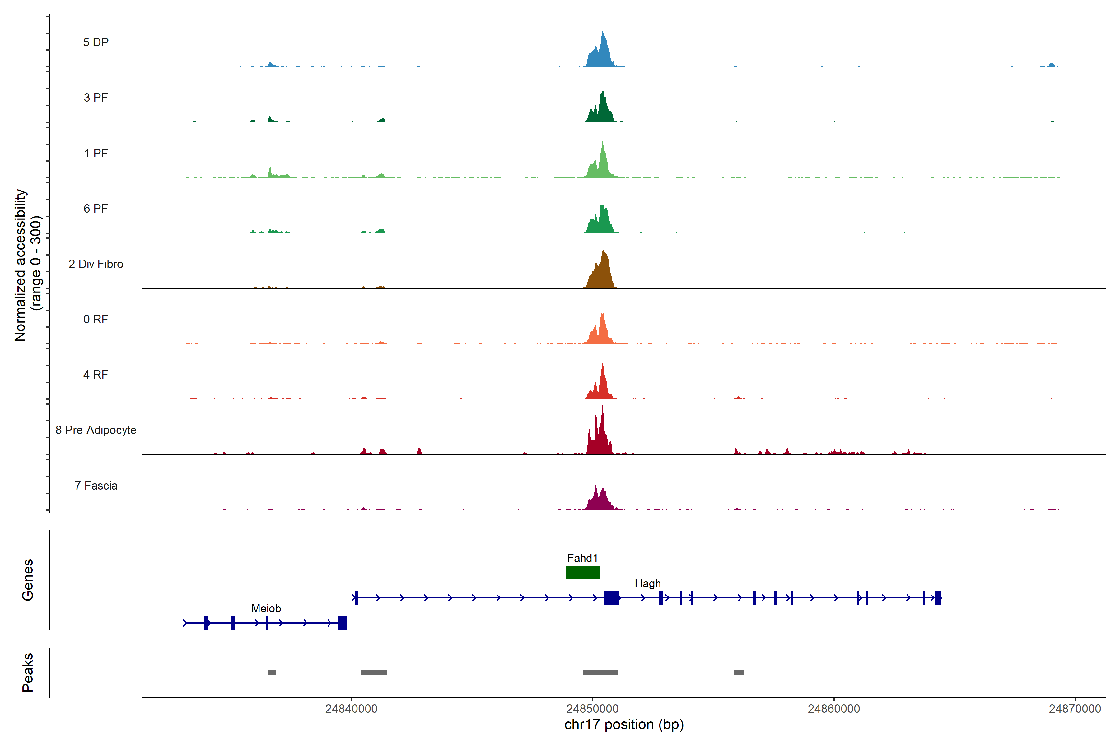This screenshot has width=1120, height=746.
Task: Click the final Hagh exon block
Action: pyautogui.click(x=938, y=597)
